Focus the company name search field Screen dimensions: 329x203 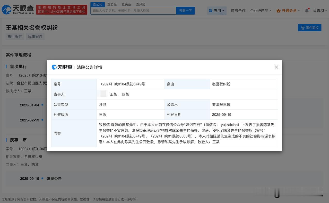pos(133,11)
